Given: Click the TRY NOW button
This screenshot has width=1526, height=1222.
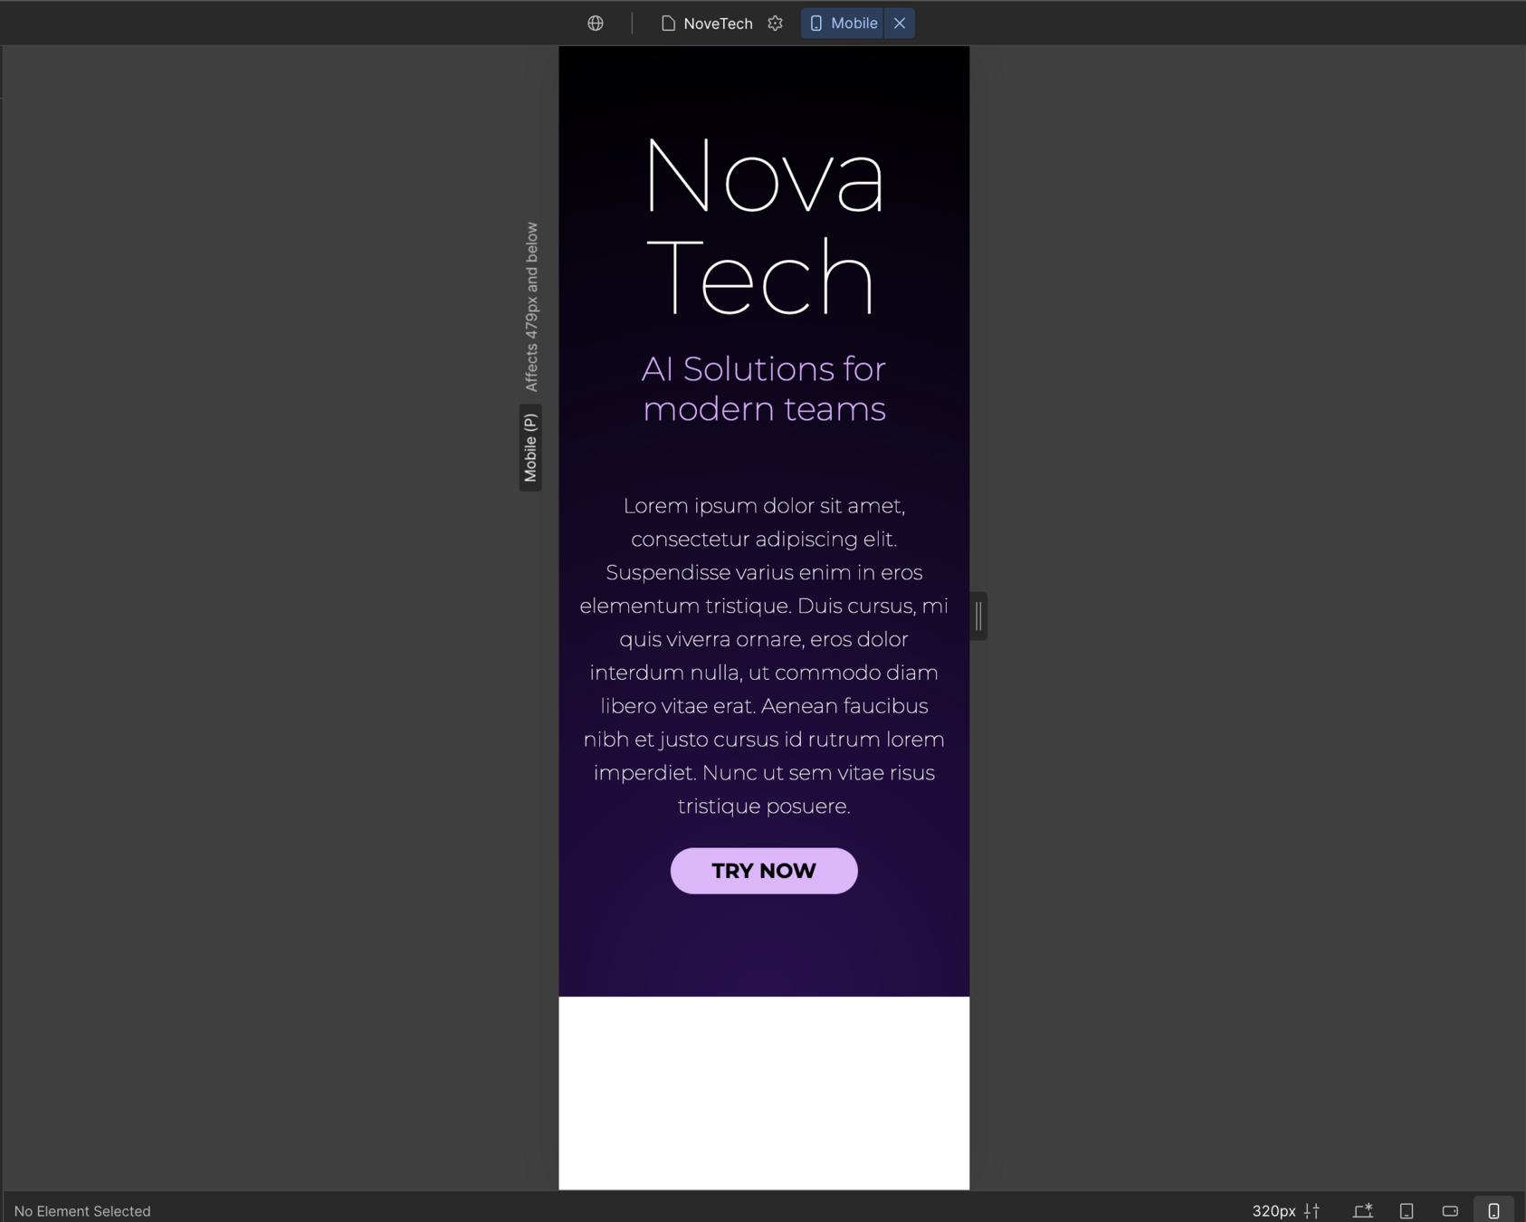Looking at the screenshot, I should click(x=764, y=871).
